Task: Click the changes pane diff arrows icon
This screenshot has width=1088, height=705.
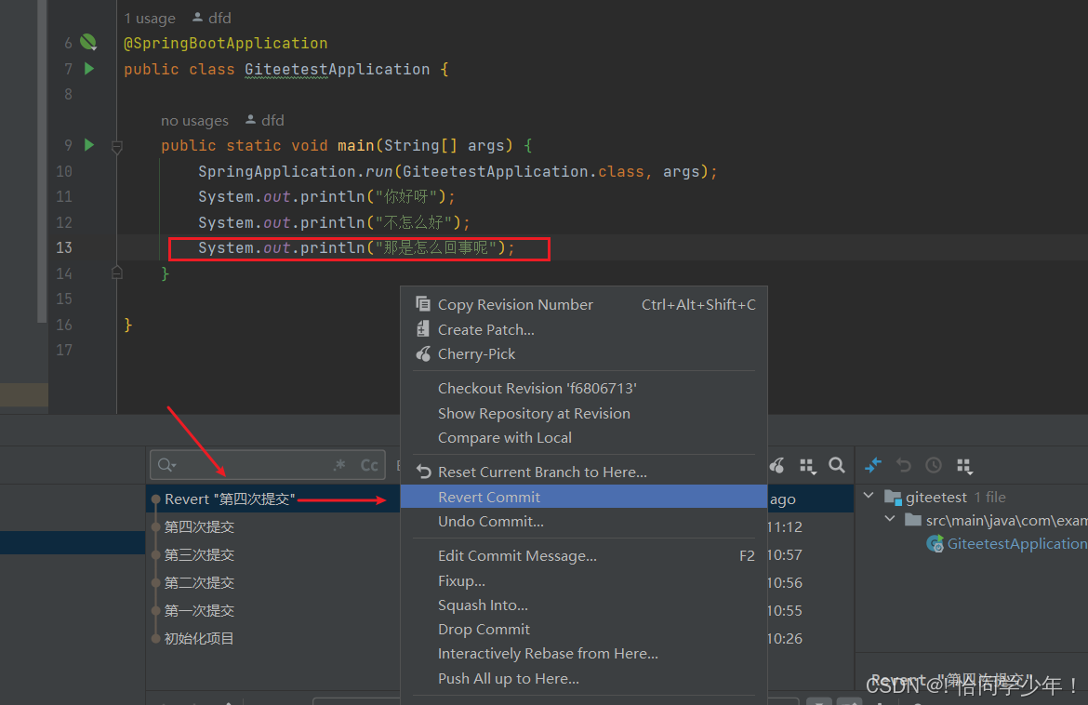Action: coord(873,465)
